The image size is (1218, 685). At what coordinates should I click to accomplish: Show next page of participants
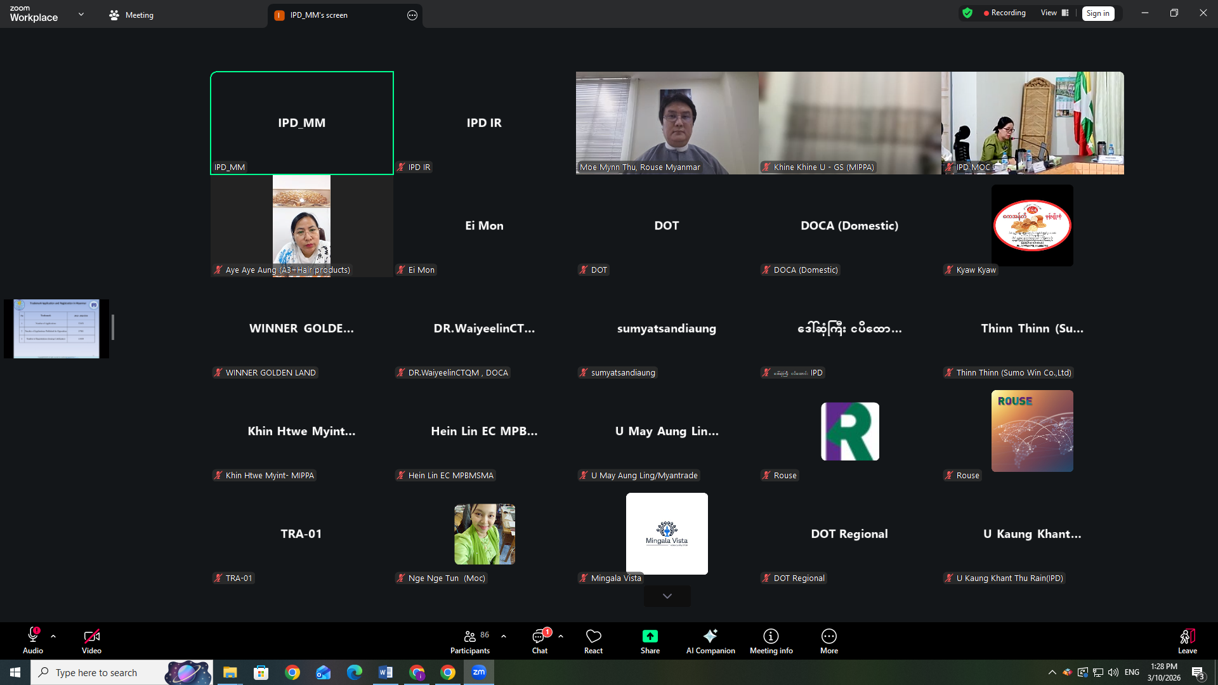pyautogui.click(x=667, y=596)
